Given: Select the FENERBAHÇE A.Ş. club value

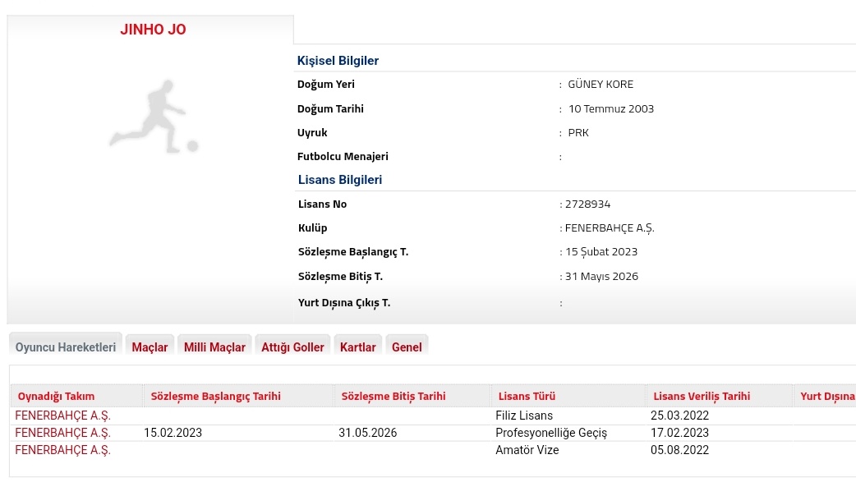Looking at the screenshot, I should pyautogui.click(x=610, y=228).
